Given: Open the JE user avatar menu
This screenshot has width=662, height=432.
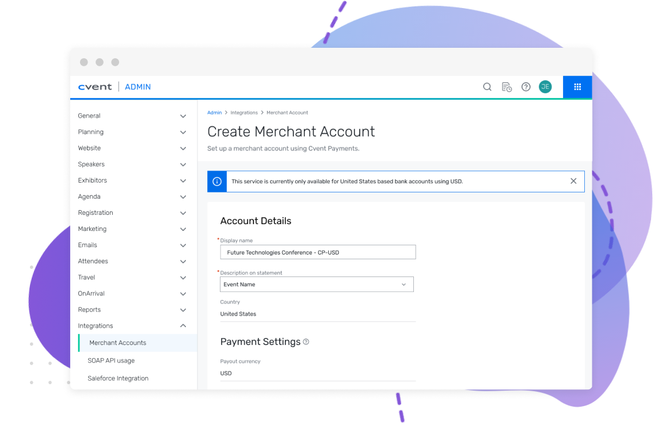Looking at the screenshot, I should click(x=545, y=87).
